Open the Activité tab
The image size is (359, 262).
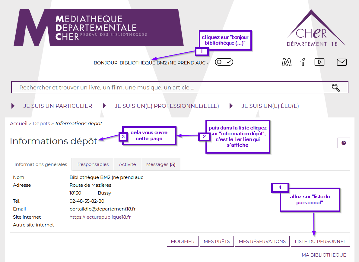click(127, 164)
